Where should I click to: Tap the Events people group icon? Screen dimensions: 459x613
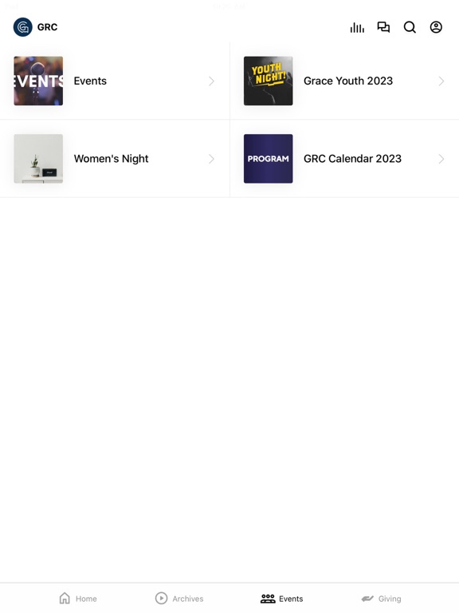(x=268, y=599)
